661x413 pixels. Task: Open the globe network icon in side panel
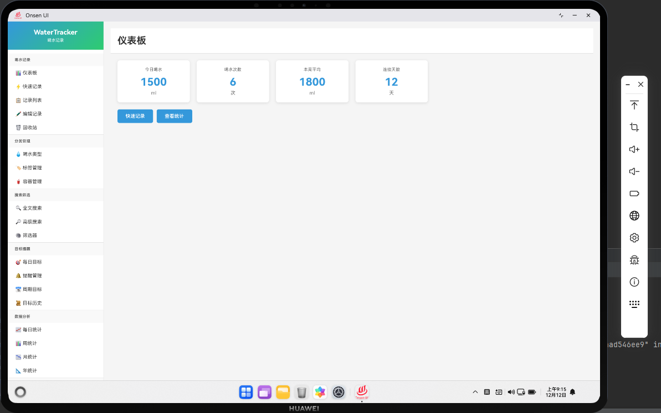pos(634,216)
